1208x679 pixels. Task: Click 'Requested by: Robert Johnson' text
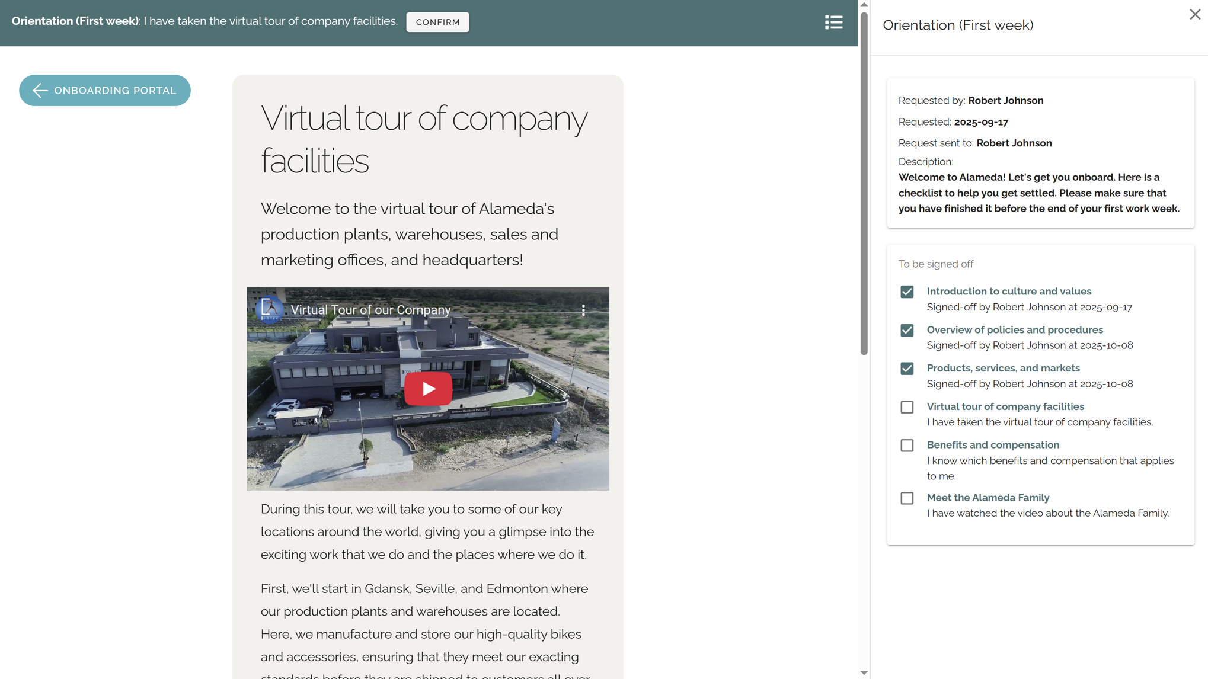(971, 100)
